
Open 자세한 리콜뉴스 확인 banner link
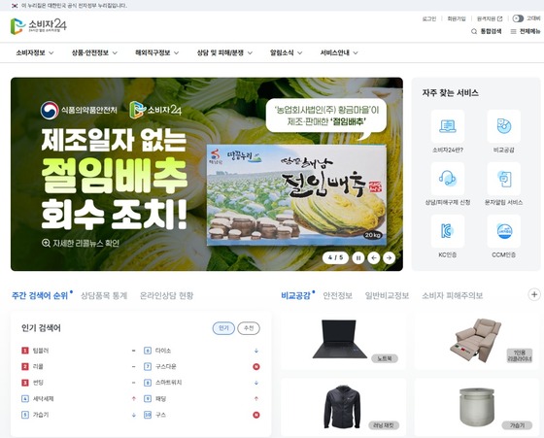81,243
